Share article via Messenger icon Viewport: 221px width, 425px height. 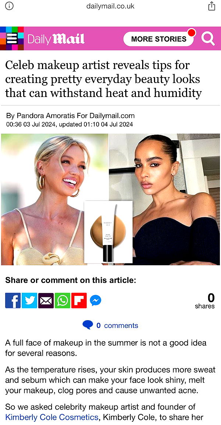pos(95,300)
